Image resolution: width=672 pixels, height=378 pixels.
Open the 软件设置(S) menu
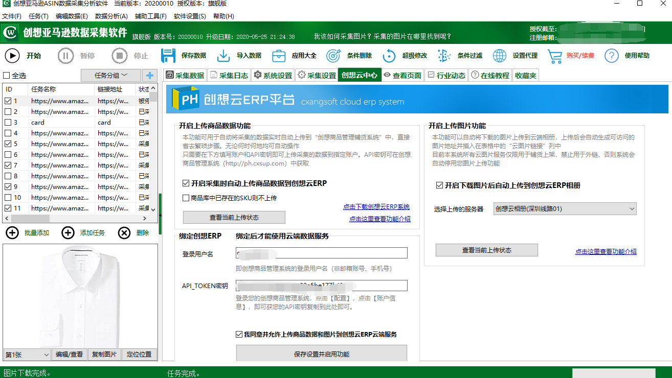pos(190,16)
